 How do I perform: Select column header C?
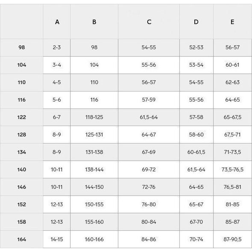149,22
